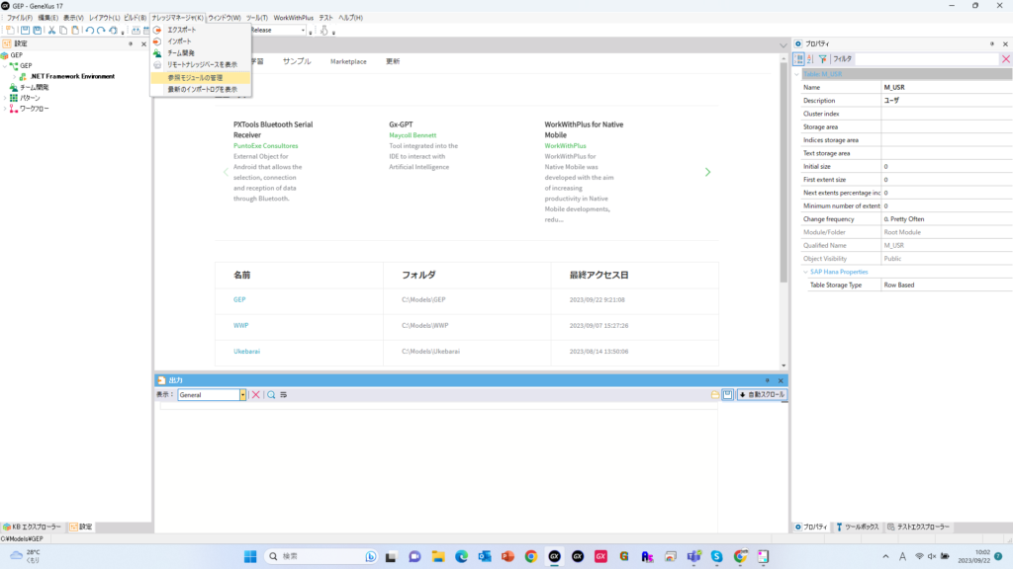Image resolution: width=1013 pixels, height=569 pixels.
Task: Toggle the 自動スクロール auto-scroll button
Action: click(762, 395)
